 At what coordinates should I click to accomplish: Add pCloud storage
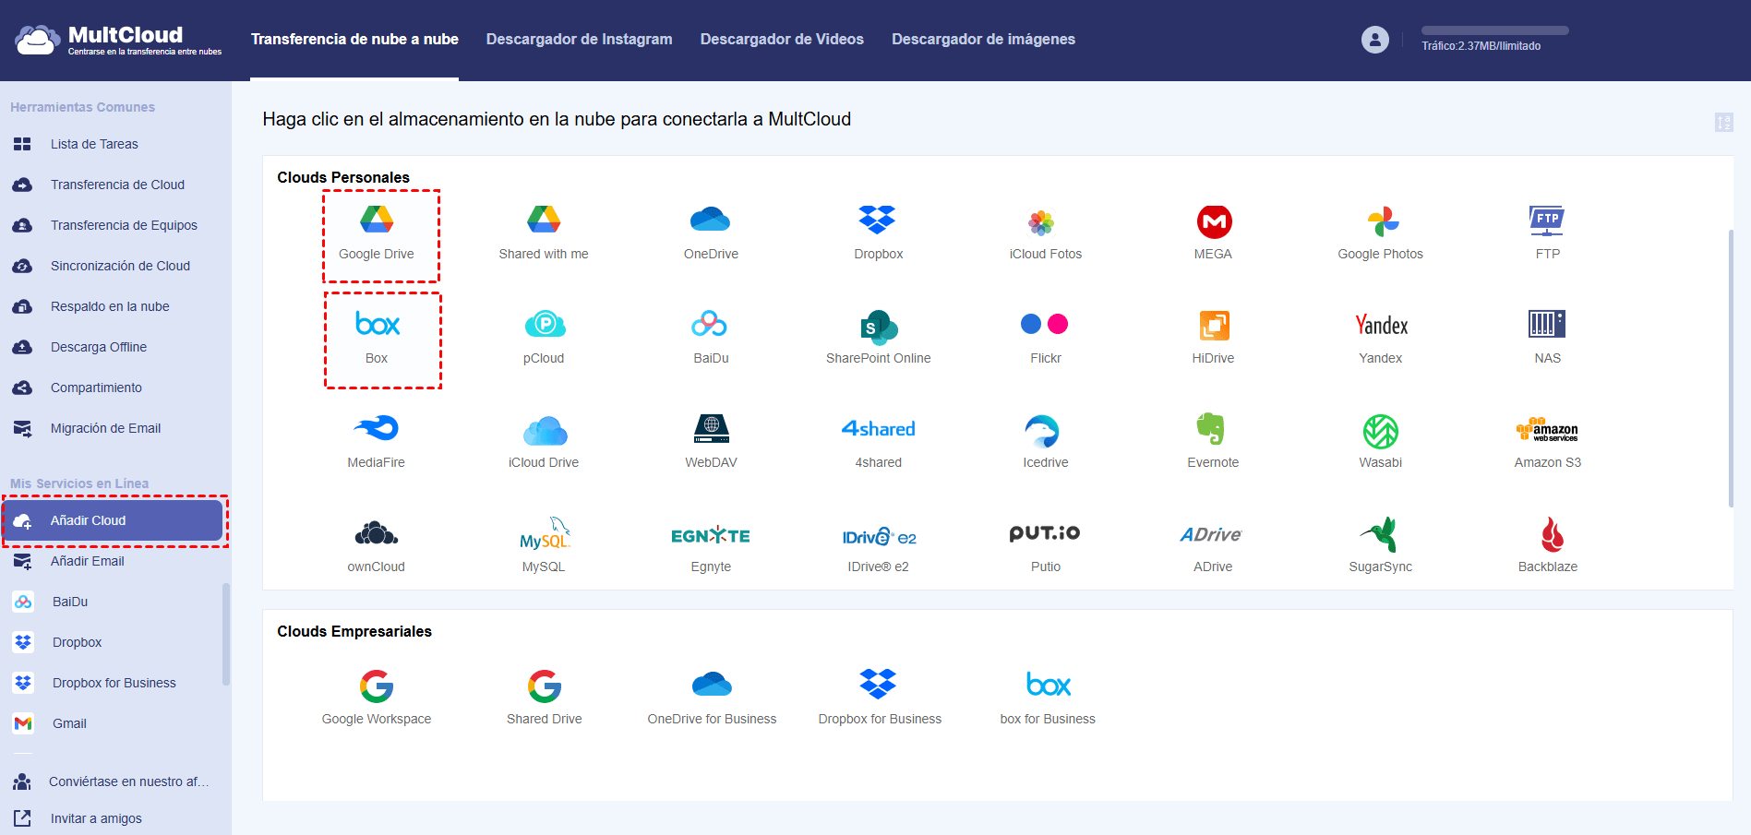point(544,338)
